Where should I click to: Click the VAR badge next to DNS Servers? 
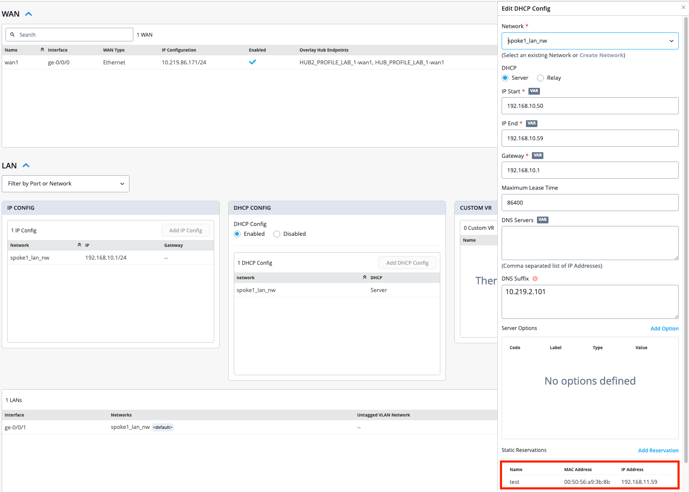click(543, 220)
